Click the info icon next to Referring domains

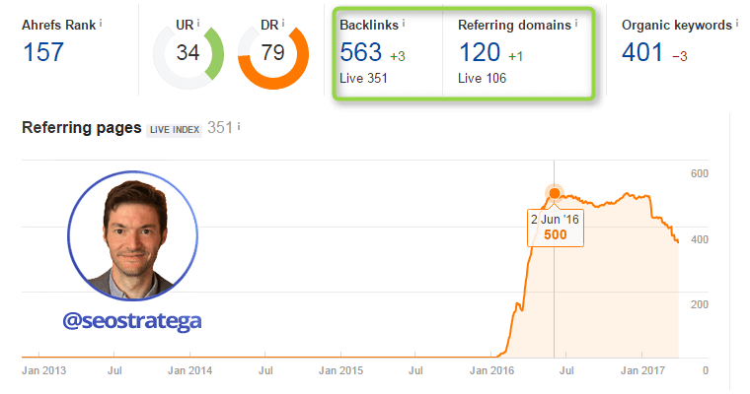[x=576, y=23]
